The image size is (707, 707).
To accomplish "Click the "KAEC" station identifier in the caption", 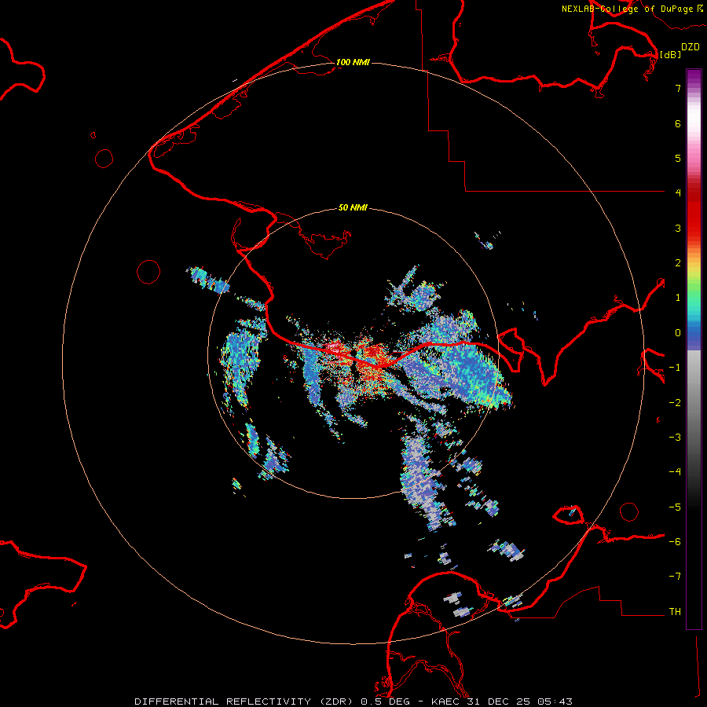I will [x=446, y=702].
